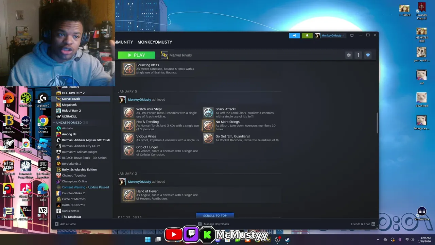Click the Marvel Rivals game logo icon
Viewport: 435px width, 245px height.
[x=164, y=55]
